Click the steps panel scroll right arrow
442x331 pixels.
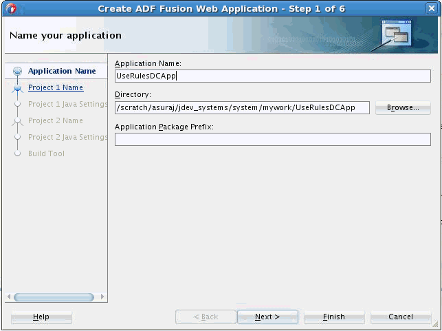[x=102, y=297]
